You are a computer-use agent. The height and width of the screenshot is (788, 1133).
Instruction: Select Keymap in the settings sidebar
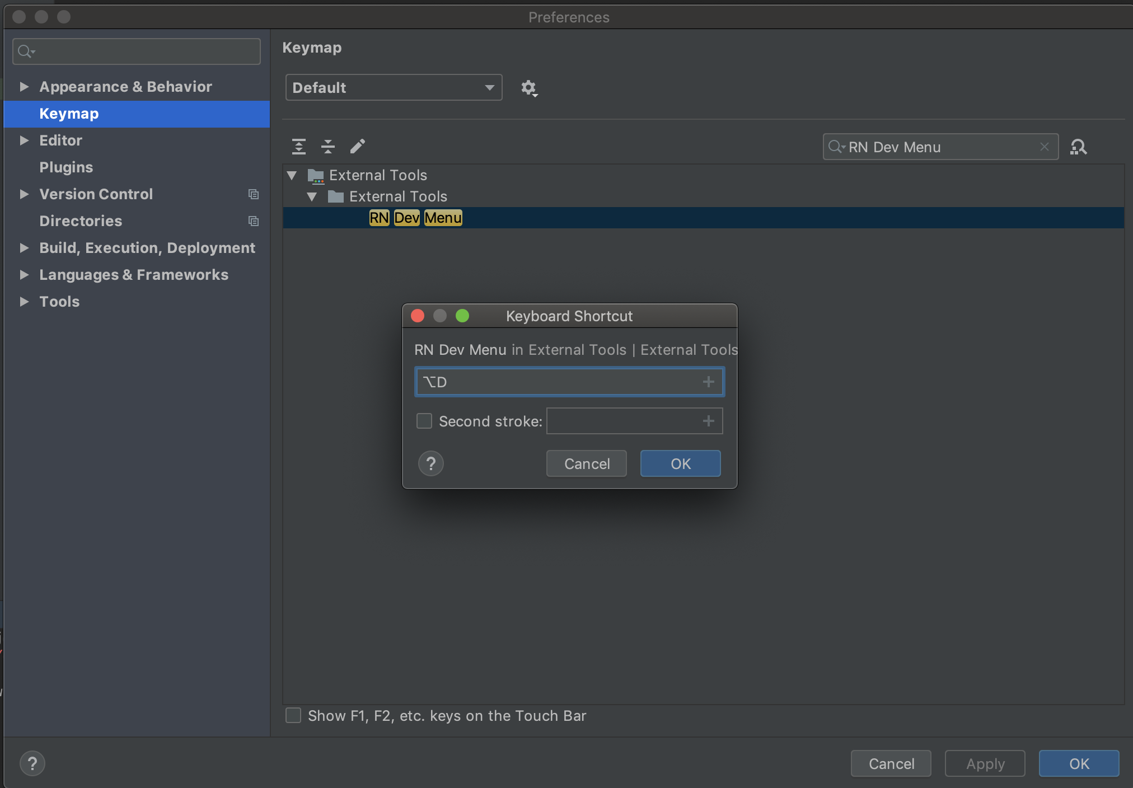pyautogui.click(x=137, y=114)
